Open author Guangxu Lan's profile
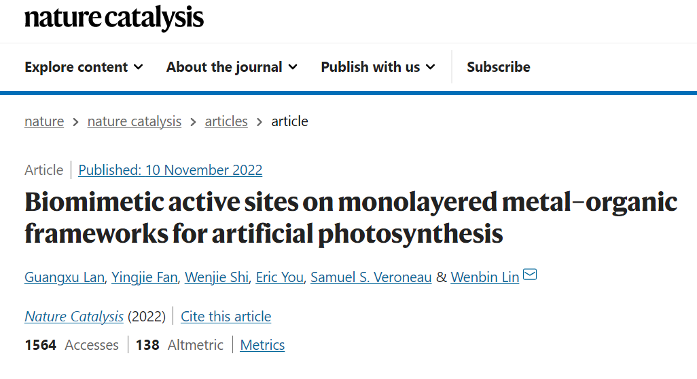The height and width of the screenshot is (379, 697). pyautogui.click(x=65, y=277)
